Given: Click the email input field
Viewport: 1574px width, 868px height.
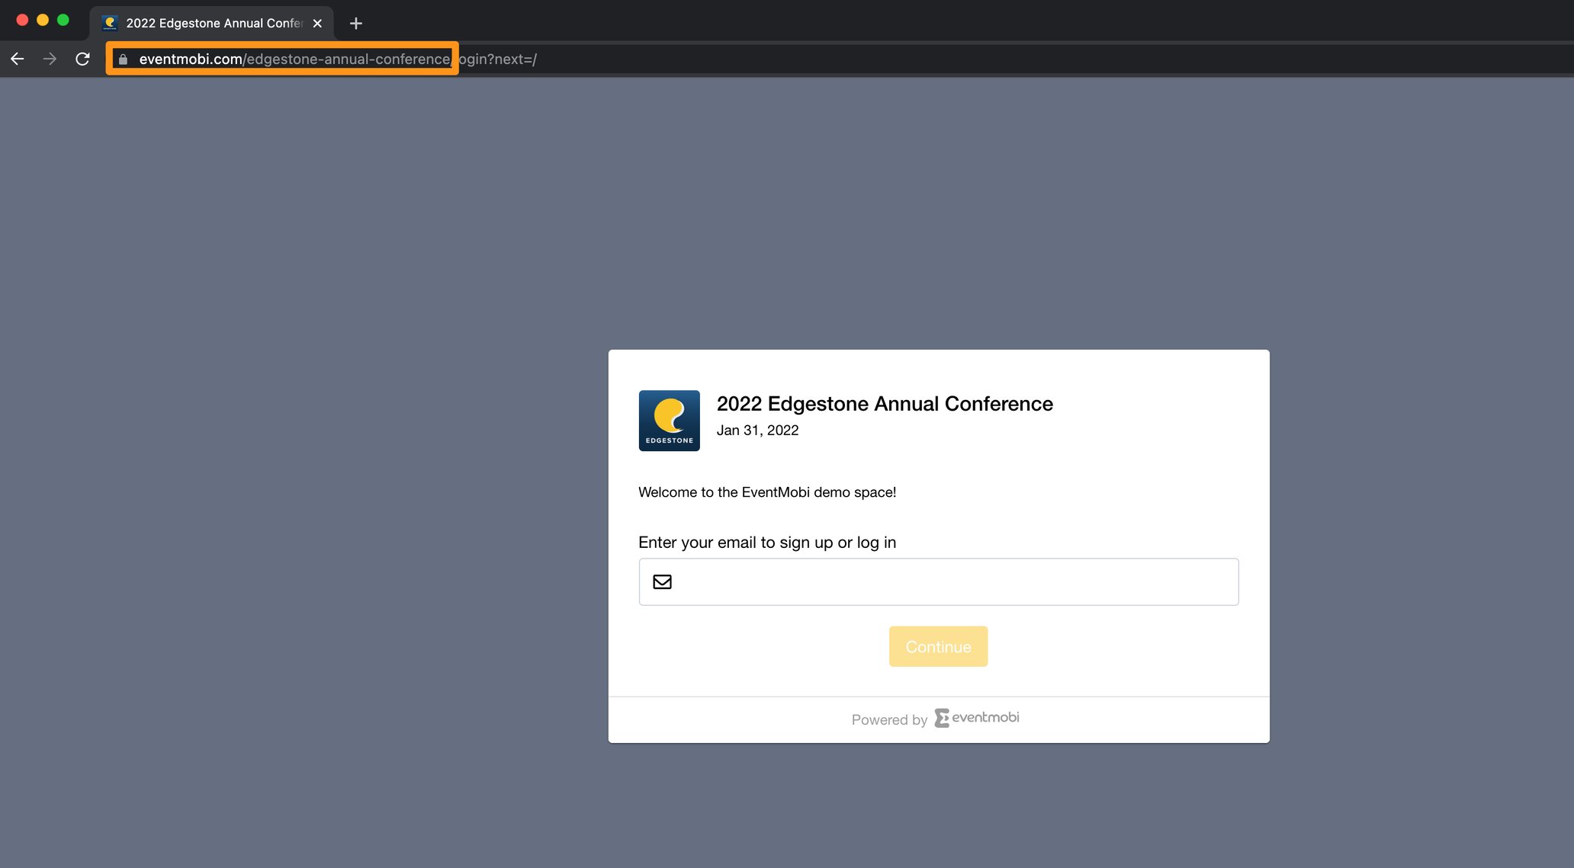Looking at the screenshot, I should coord(938,581).
